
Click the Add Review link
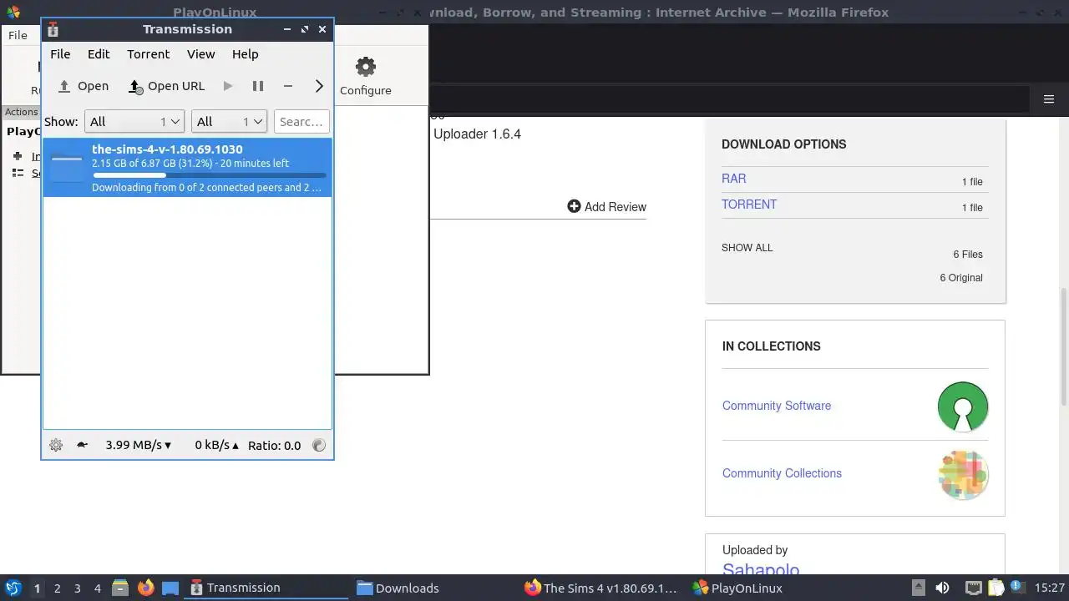click(607, 207)
